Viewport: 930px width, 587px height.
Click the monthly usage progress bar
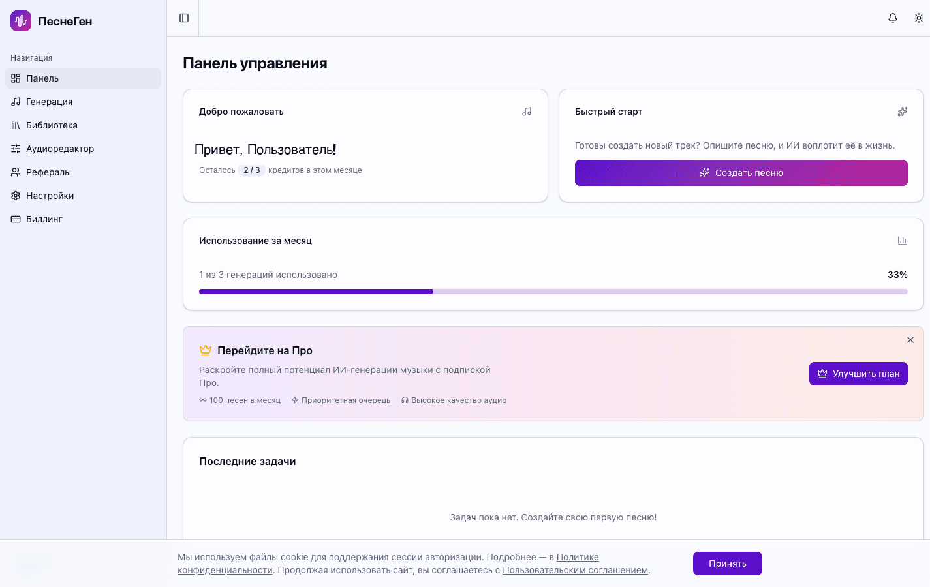pos(553,292)
